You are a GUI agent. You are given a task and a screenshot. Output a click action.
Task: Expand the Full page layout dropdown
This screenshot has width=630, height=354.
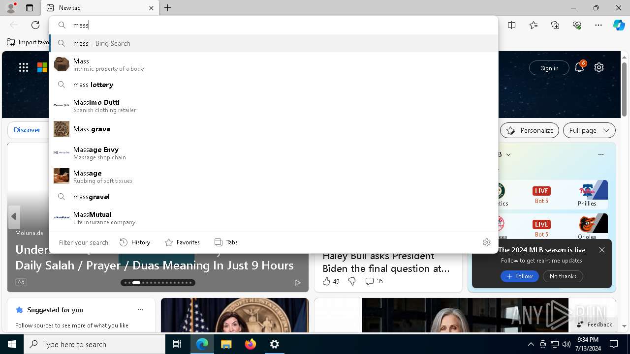tap(589, 130)
